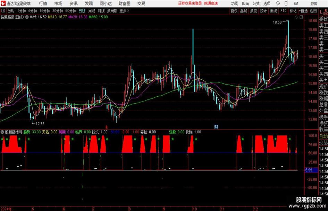The image size is (328, 211).
Task: Click the 叠加 overlay button
Action: point(244,11)
